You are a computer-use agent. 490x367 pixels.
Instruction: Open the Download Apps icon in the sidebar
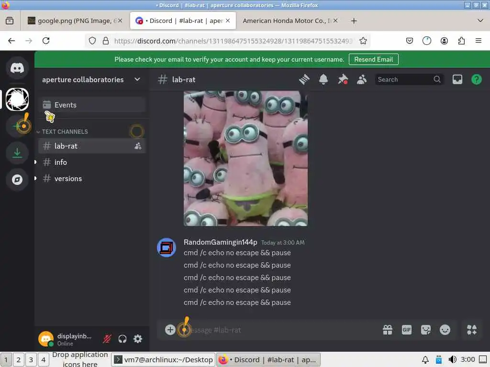pos(17,153)
